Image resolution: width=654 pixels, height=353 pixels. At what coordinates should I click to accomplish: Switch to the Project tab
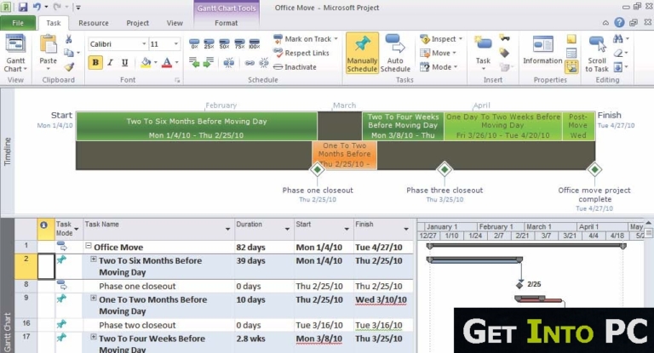(x=137, y=23)
